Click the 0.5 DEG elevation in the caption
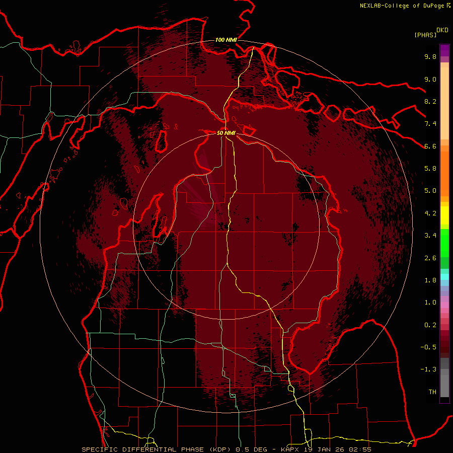This screenshot has height=453, width=453. click(251, 449)
